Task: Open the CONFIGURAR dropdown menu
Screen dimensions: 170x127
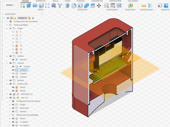Action: [112, 10]
